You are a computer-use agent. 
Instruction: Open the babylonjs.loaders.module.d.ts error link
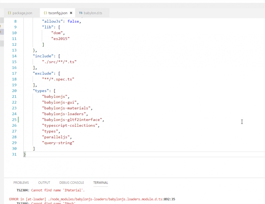pos(105,199)
